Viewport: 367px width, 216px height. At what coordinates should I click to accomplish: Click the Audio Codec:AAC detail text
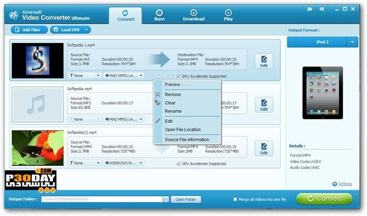pyautogui.click(x=305, y=167)
